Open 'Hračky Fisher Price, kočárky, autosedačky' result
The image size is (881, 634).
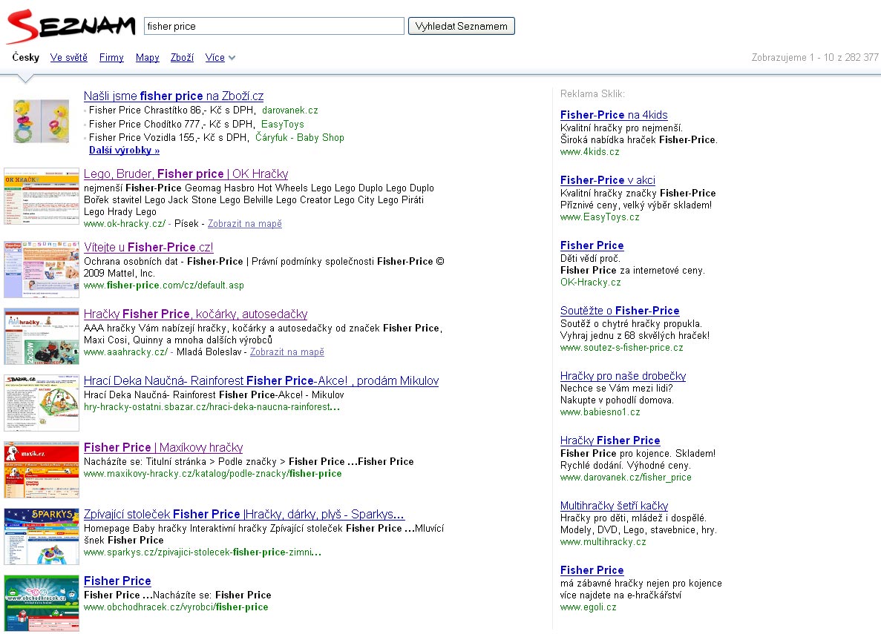[x=195, y=314]
